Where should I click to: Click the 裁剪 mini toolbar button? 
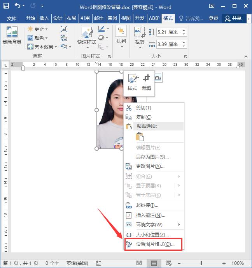[146, 82]
